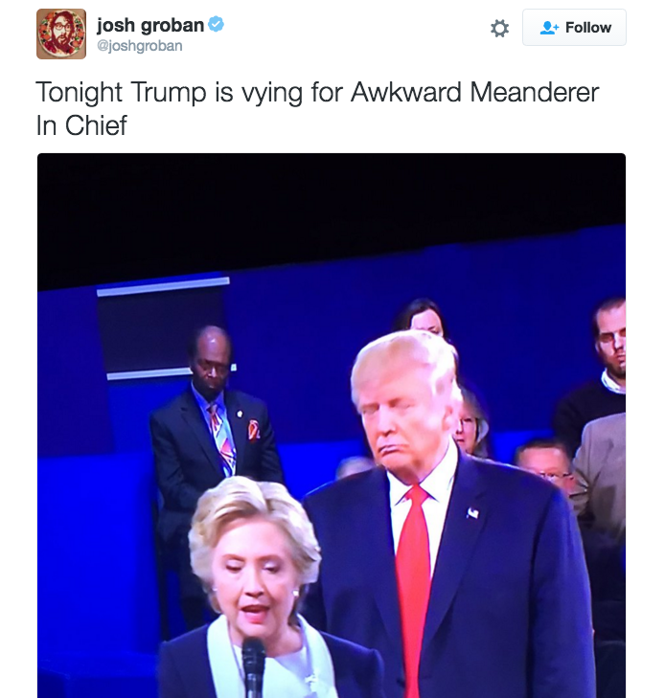Screen dimensions: 665x698
Task: Open the gear settings menu
Action: (499, 28)
